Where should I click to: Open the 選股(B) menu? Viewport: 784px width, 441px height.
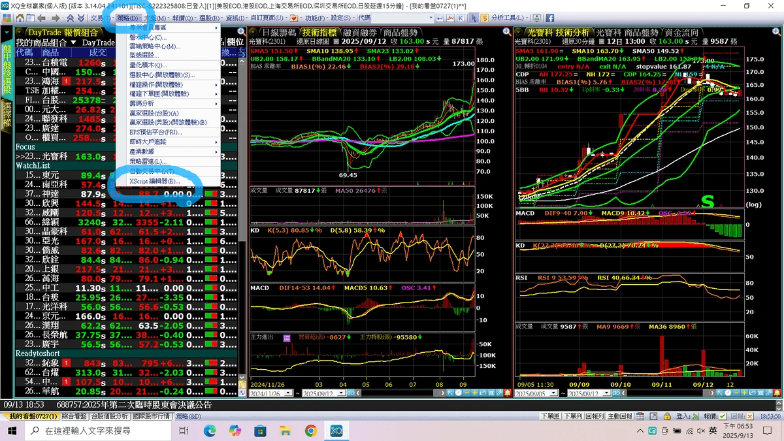click(x=210, y=18)
